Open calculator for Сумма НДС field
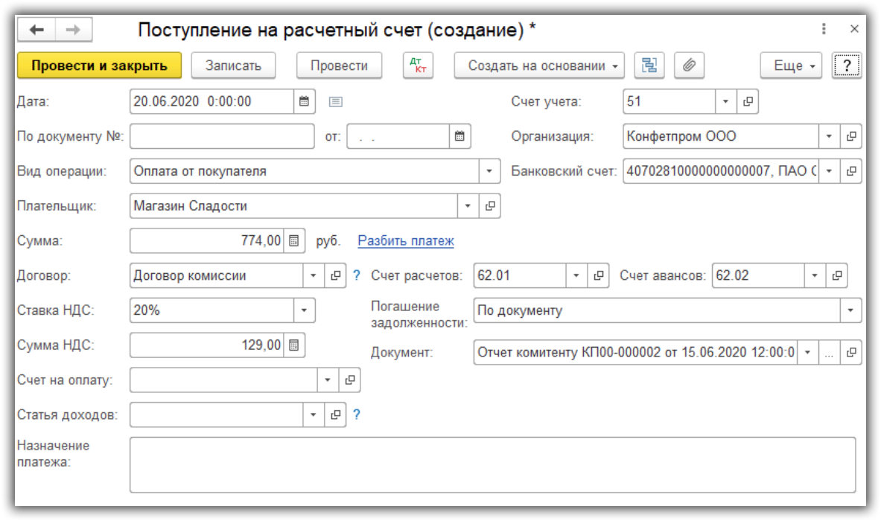Viewport: 881px width, 521px height. [x=294, y=345]
